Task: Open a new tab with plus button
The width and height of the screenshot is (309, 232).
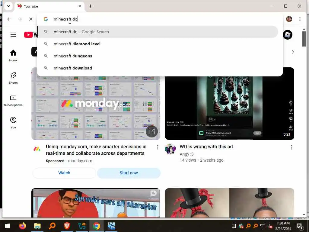Action: tap(91, 6)
